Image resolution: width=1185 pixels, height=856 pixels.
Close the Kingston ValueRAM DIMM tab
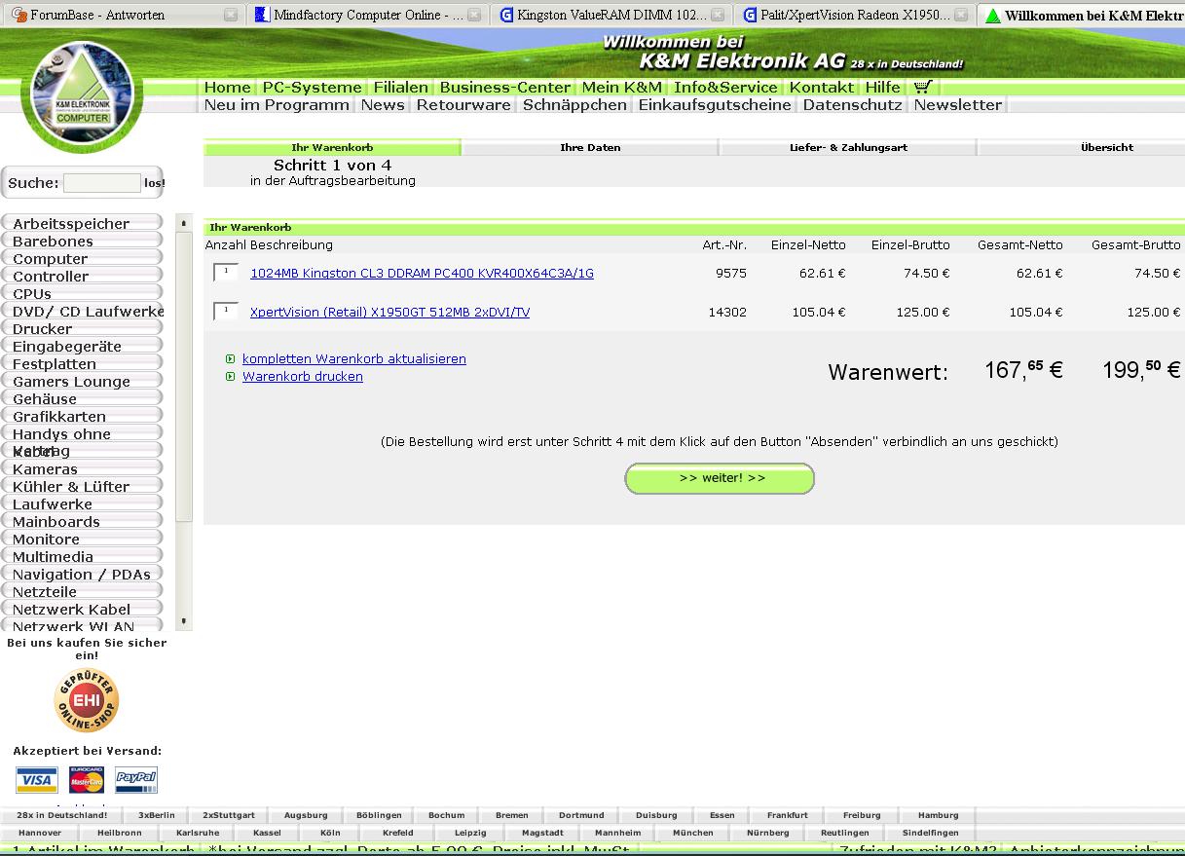[x=718, y=15]
